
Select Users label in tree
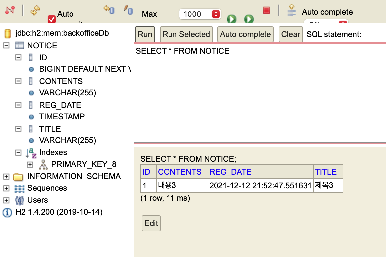point(37,200)
